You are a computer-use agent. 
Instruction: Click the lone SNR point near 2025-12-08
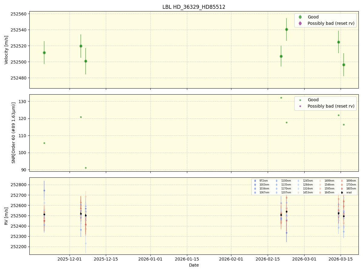tap(86, 168)
